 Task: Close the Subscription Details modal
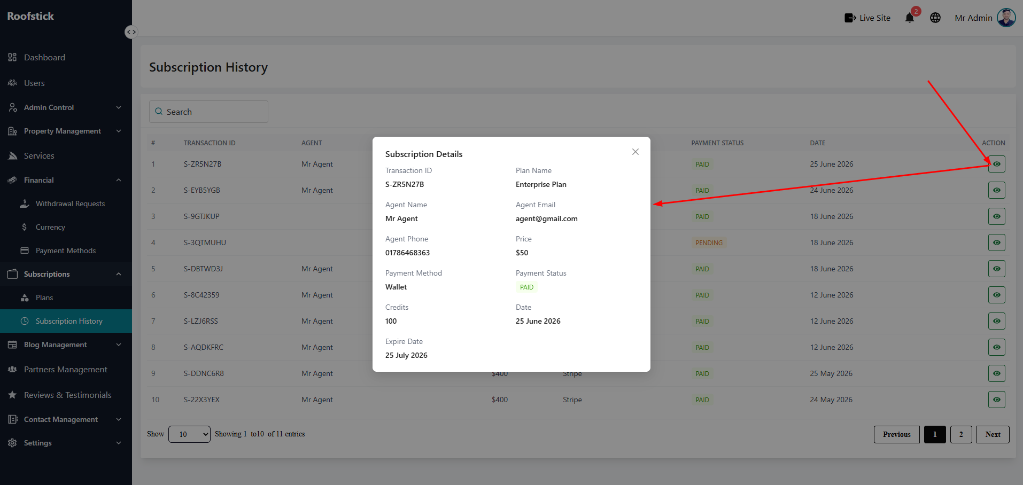click(x=635, y=152)
